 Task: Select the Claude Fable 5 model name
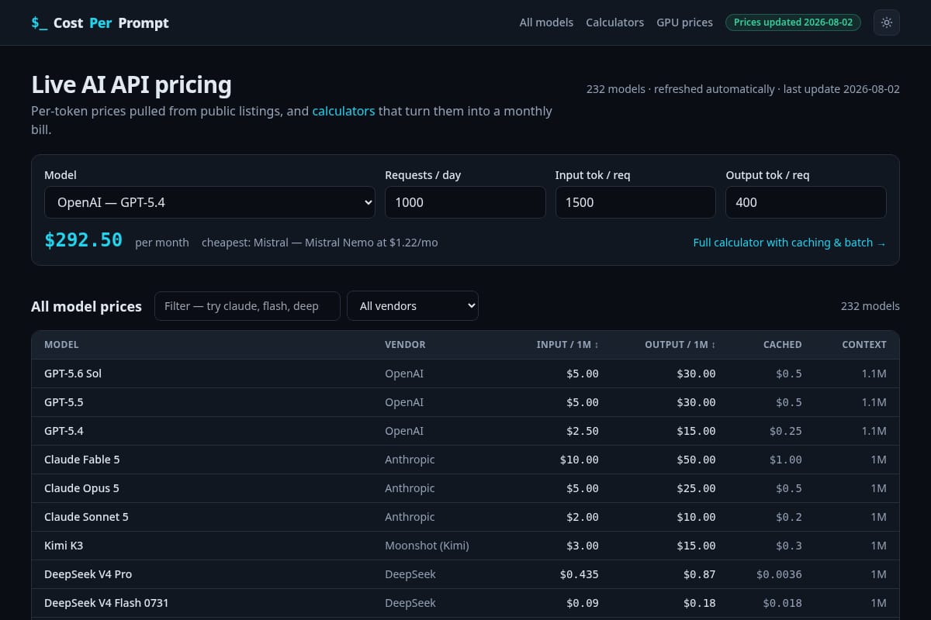[x=82, y=460]
